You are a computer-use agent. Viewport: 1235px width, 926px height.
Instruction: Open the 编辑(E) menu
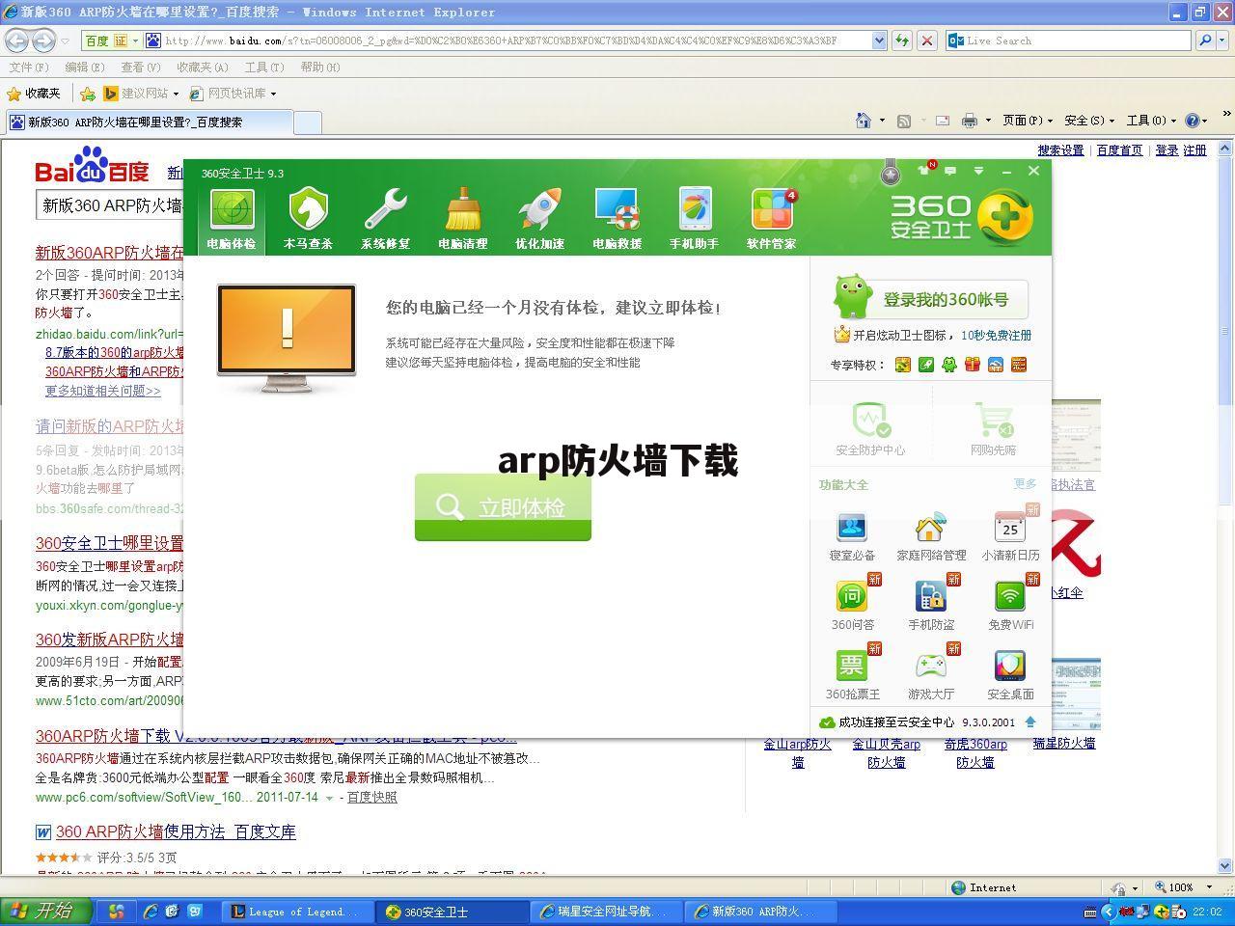85,67
